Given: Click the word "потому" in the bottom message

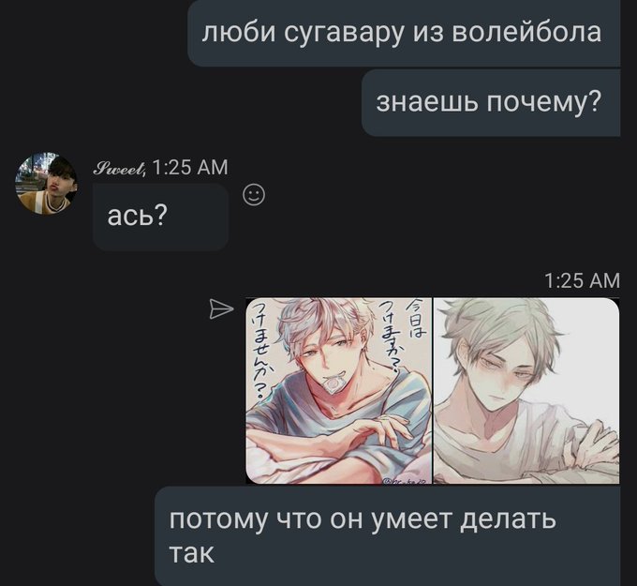Looking at the screenshot, I should click(218, 520).
